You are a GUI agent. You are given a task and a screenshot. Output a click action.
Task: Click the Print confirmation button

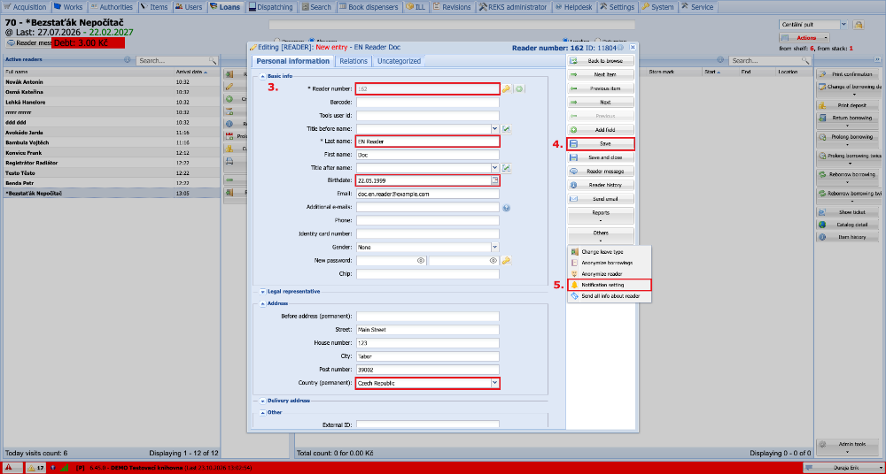click(847, 74)
